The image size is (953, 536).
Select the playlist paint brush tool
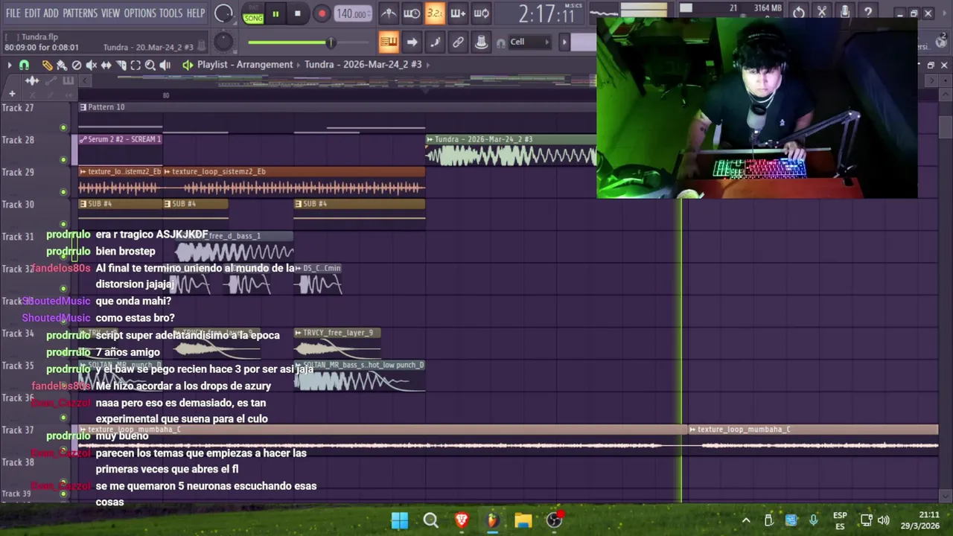pos(62,65)
